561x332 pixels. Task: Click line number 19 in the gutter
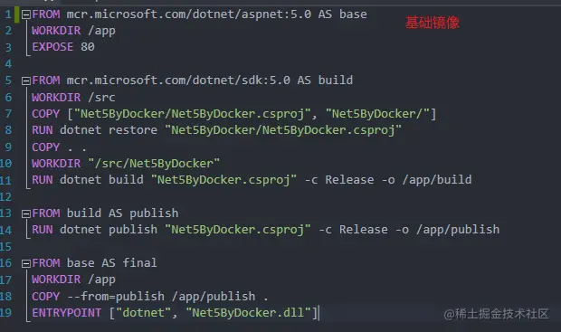pos(5,313)
